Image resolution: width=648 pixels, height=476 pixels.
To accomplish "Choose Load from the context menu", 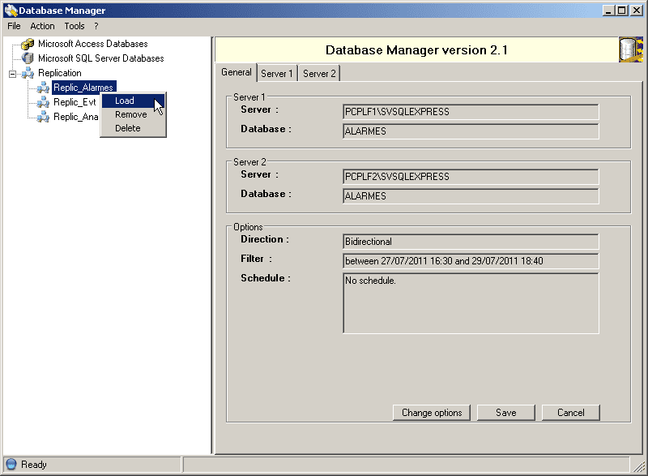I will click(125, 101).
